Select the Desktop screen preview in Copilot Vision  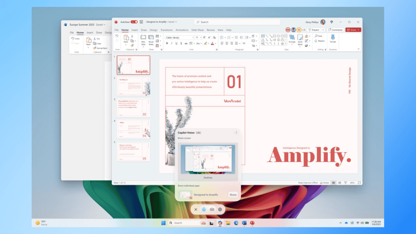click(208, 159)
